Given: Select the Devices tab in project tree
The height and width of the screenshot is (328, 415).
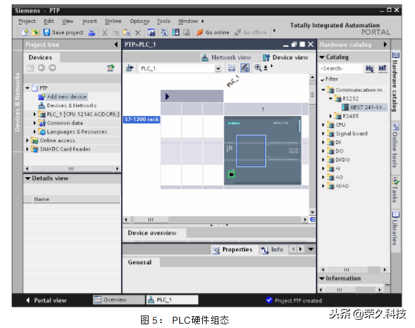Looking at the screenshot, I should point(40,57).
